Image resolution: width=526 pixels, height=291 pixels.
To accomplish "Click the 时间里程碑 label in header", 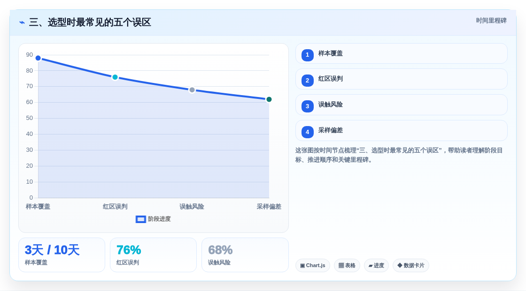I will pyautogui.click(x=491, y=21).
